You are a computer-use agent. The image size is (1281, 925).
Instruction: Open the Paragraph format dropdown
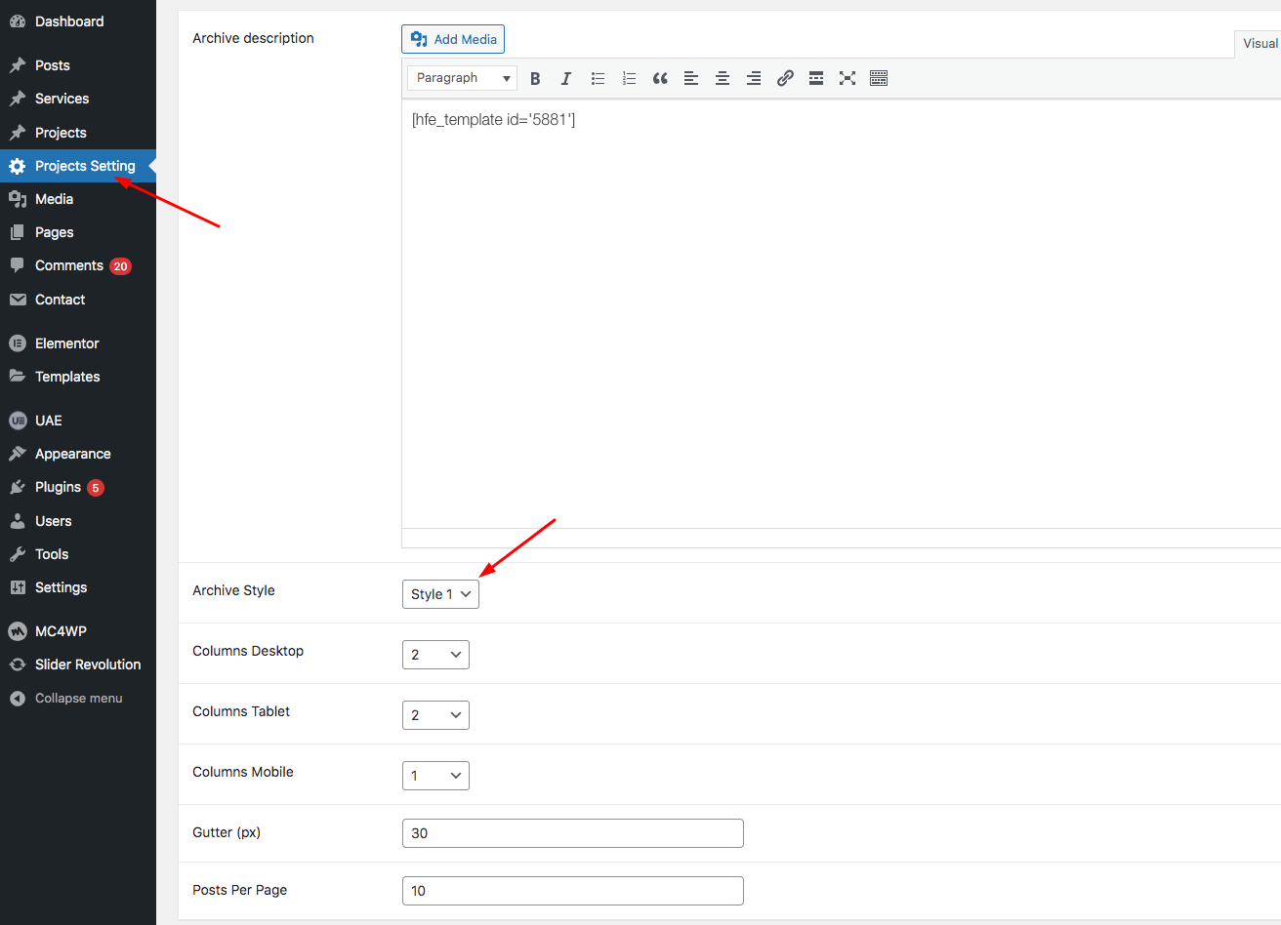pyautogui.click(x=462, y=78)
